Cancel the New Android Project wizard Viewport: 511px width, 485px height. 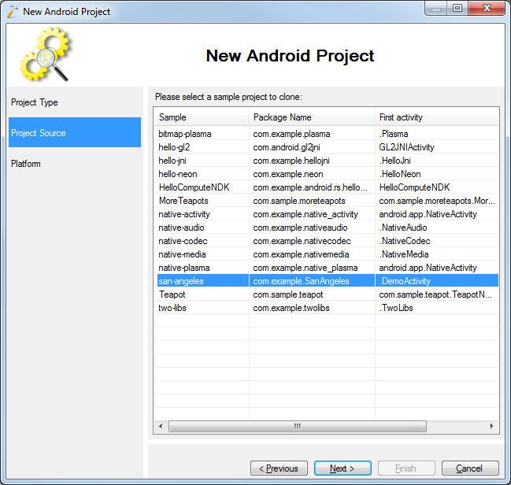coord(470,468)
